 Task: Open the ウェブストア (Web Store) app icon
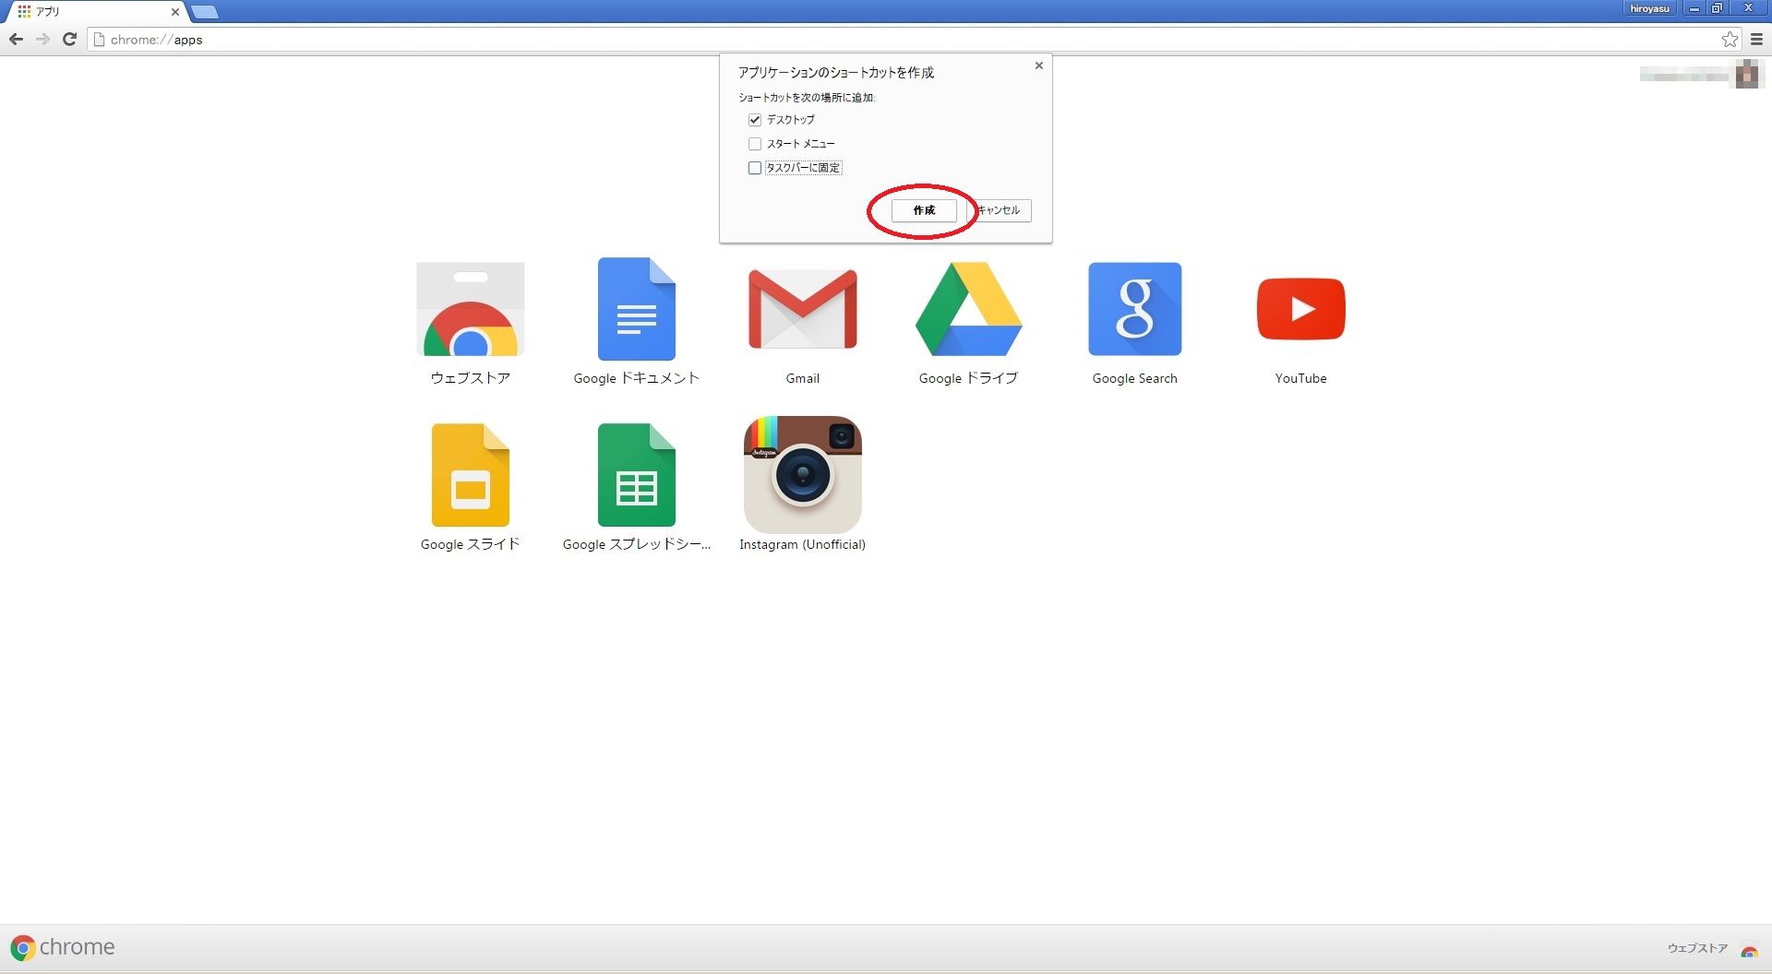pyautogui.click(x=471, y=309)
